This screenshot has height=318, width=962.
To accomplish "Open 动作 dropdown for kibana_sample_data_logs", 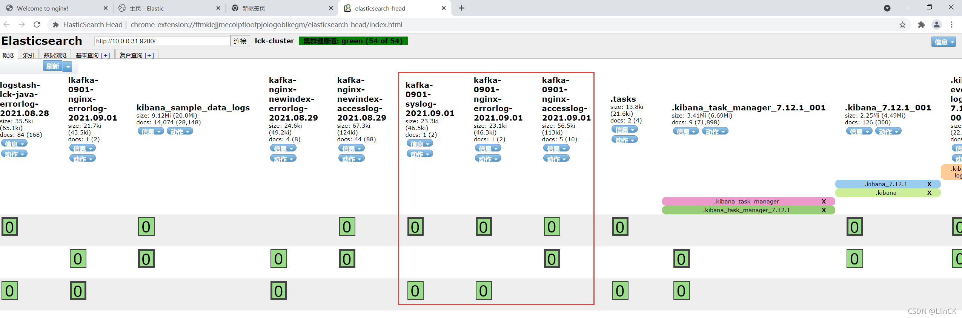I will pos(180,131).
